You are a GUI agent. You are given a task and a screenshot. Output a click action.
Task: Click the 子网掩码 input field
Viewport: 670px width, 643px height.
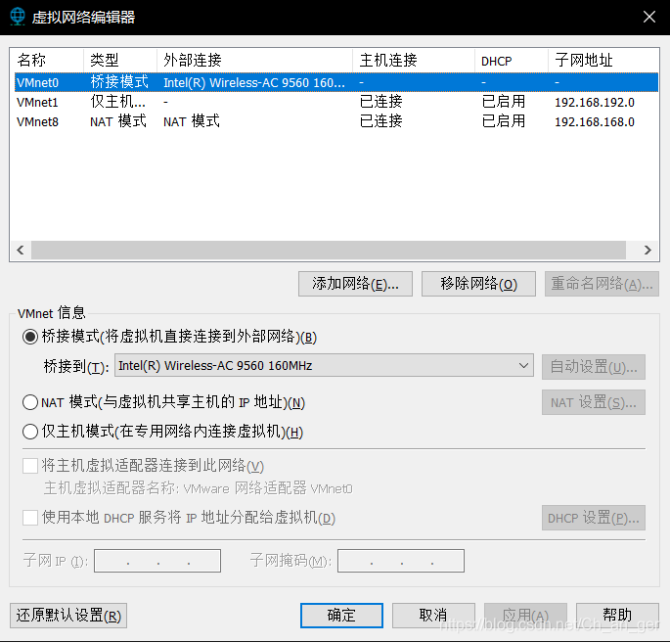(401, 561)
